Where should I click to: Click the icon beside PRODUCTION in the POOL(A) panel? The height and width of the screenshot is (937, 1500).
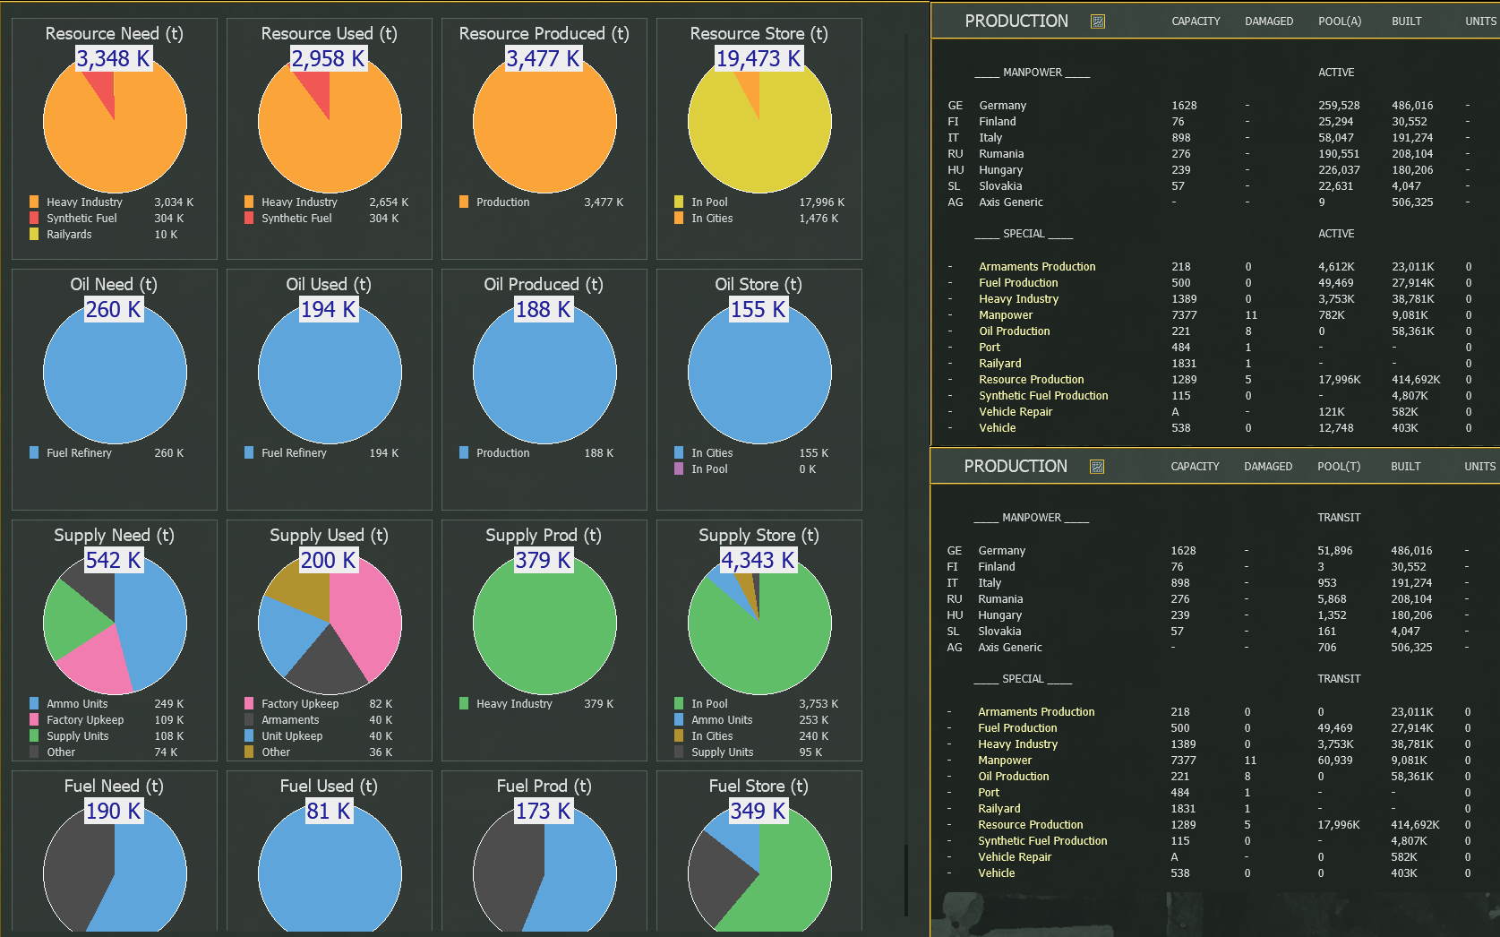(1098, 21)
